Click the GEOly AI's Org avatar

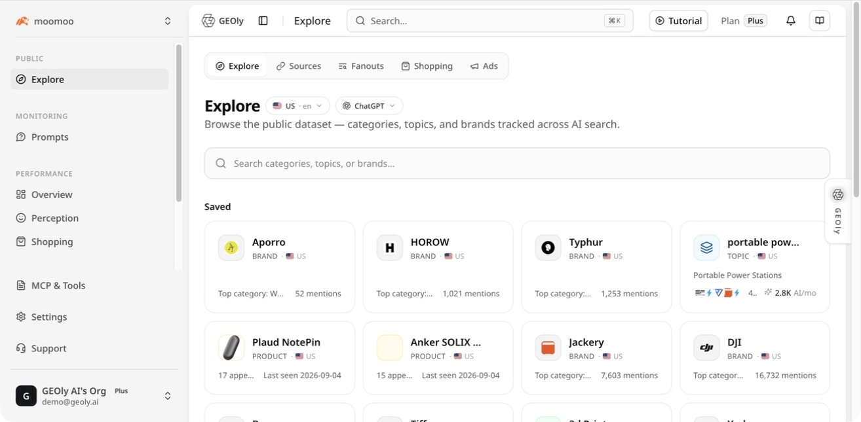[x=26, y=396]
